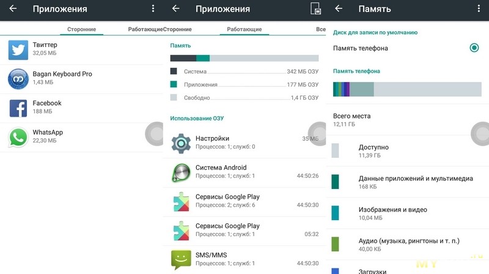The image size is (489, 274).
Task: Select SMS/MMS process name text
Action: (x=211, y=255)
